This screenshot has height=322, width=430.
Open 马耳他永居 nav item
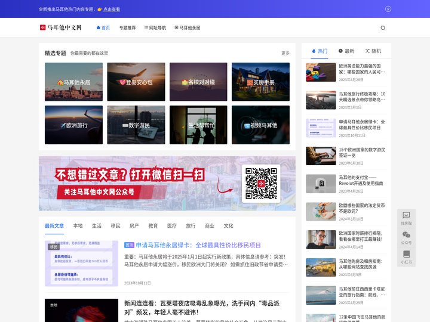pyautogui.click(x=188, y=27)
